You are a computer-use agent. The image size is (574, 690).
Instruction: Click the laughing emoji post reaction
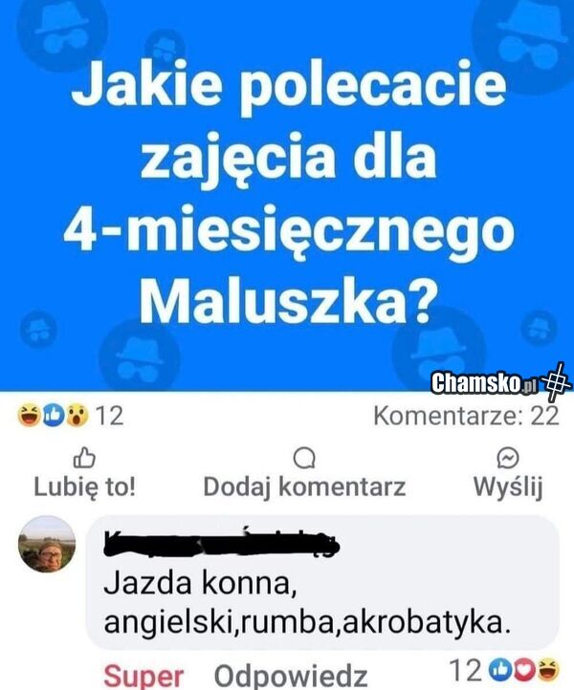click(28, 416)
